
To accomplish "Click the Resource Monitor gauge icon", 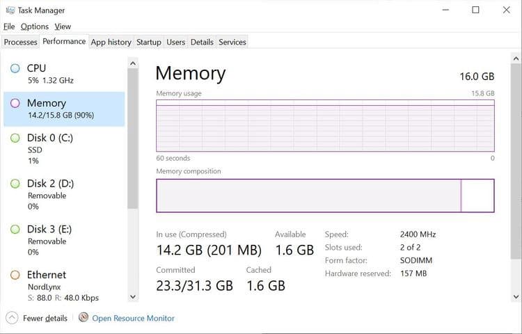I will pyautogui.click(x=84, y=318).
